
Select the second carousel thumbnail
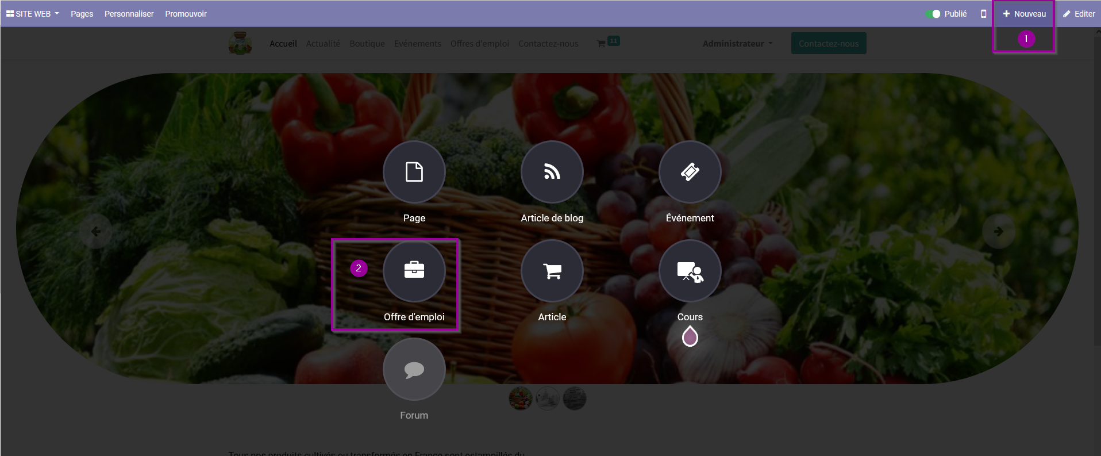[x=548, y=398]
